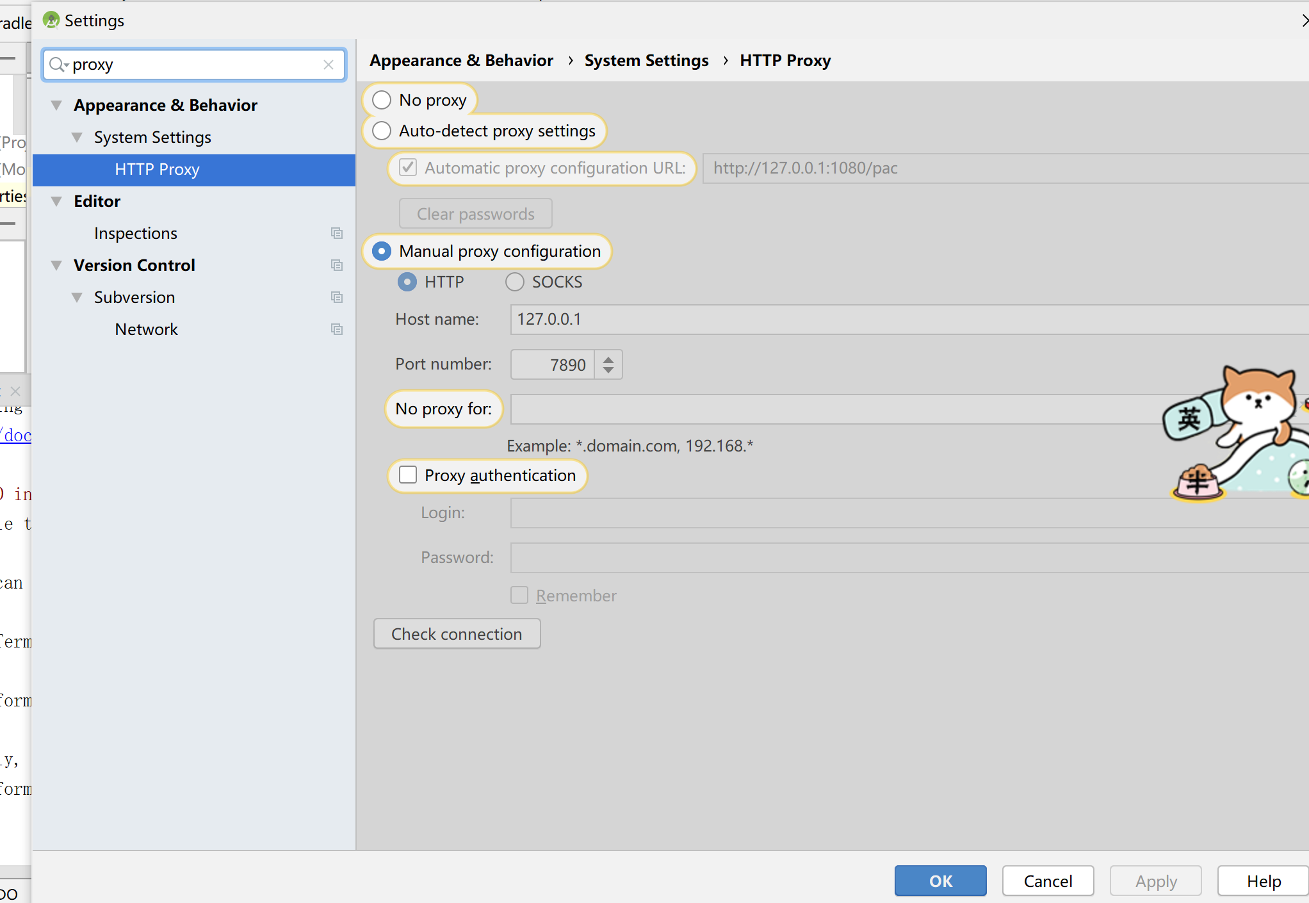Click the Android Studio Settings title icon
Image resolution: width=1309 pixels, height=903 pixels.
pos(51,20)
